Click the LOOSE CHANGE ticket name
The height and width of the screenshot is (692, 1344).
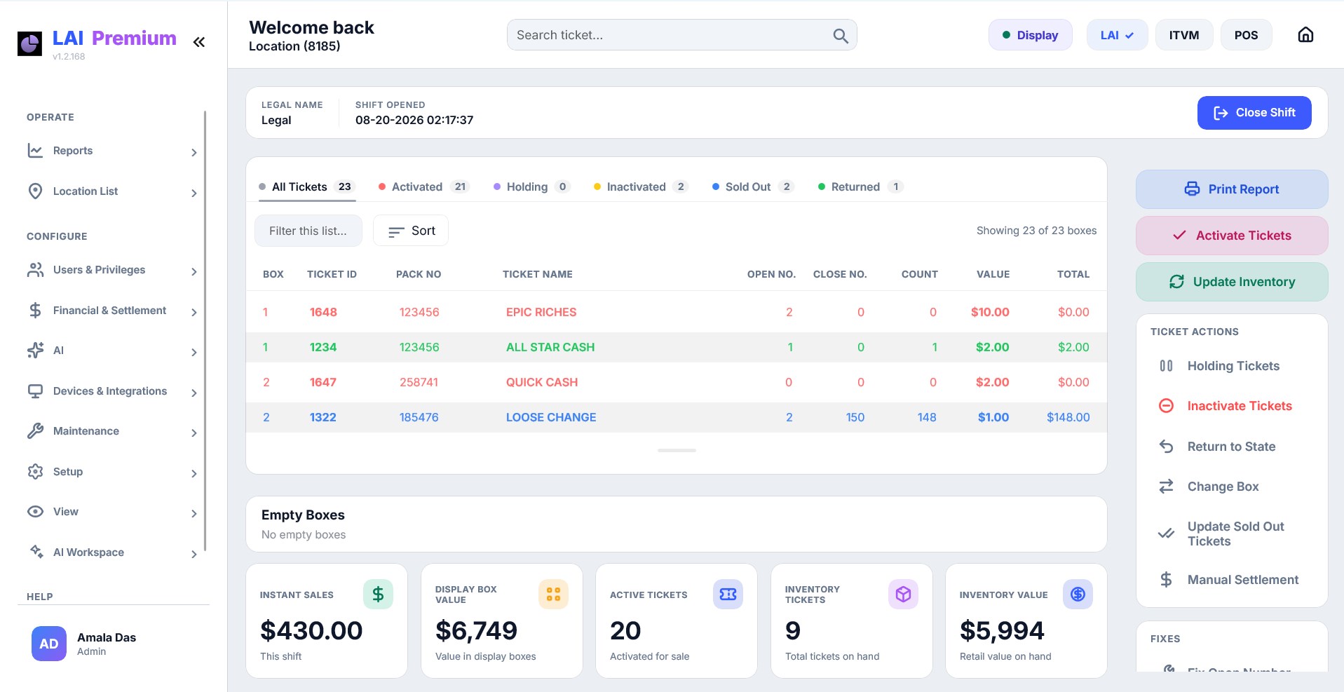pyautogui.click(x=551, y=417)
